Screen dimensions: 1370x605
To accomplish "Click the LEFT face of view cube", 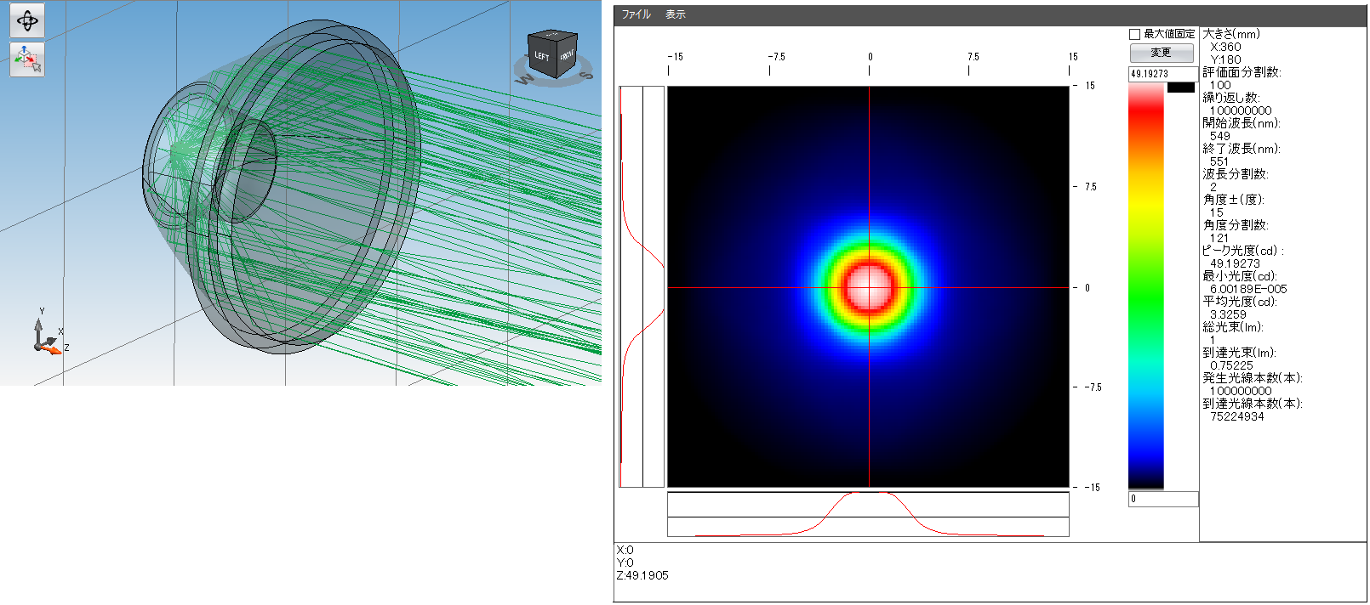I will 542,57.
